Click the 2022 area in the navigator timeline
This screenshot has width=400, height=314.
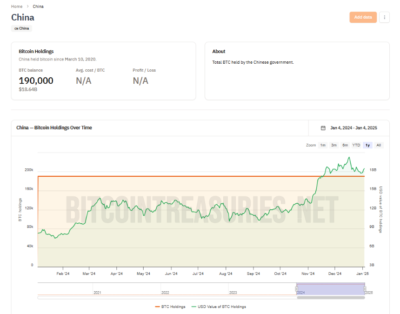pyautogui.click(x=194, y=289)
